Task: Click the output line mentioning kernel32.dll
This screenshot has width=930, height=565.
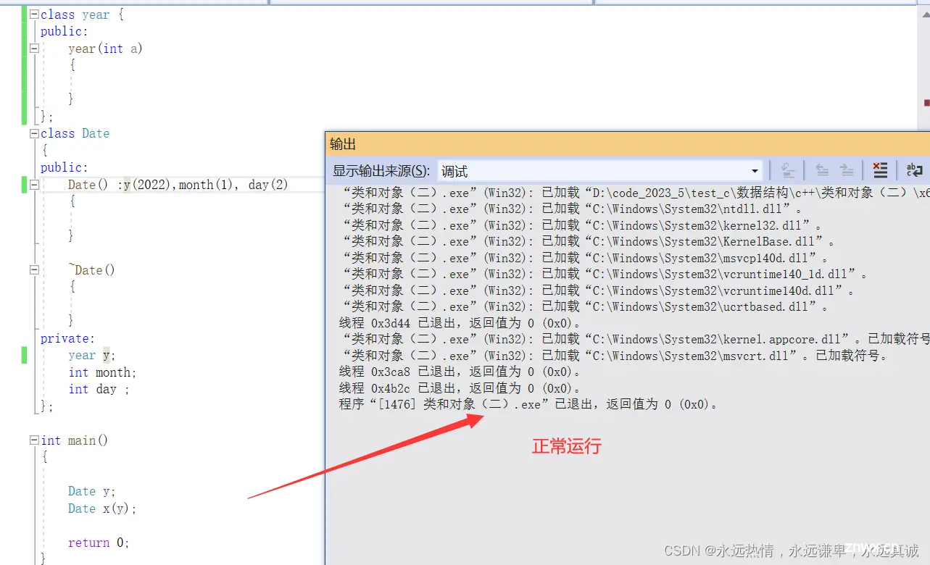Action: point(583,225)
